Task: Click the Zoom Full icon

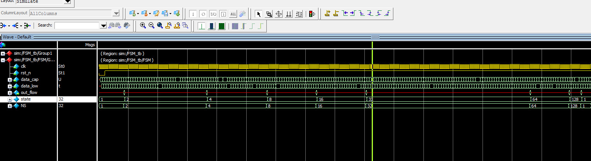Action: coord(160,25)
